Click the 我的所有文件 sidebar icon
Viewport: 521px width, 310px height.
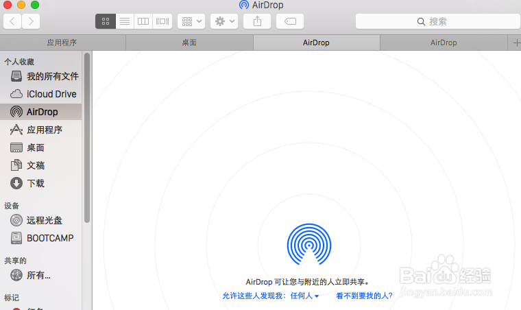pyautogui.click(x=16, y=76)
